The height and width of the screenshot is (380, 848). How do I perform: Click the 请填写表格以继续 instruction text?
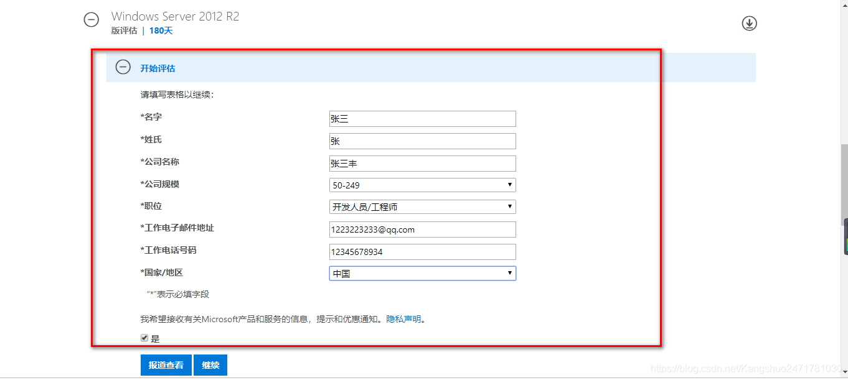click(x=177, y=95)
